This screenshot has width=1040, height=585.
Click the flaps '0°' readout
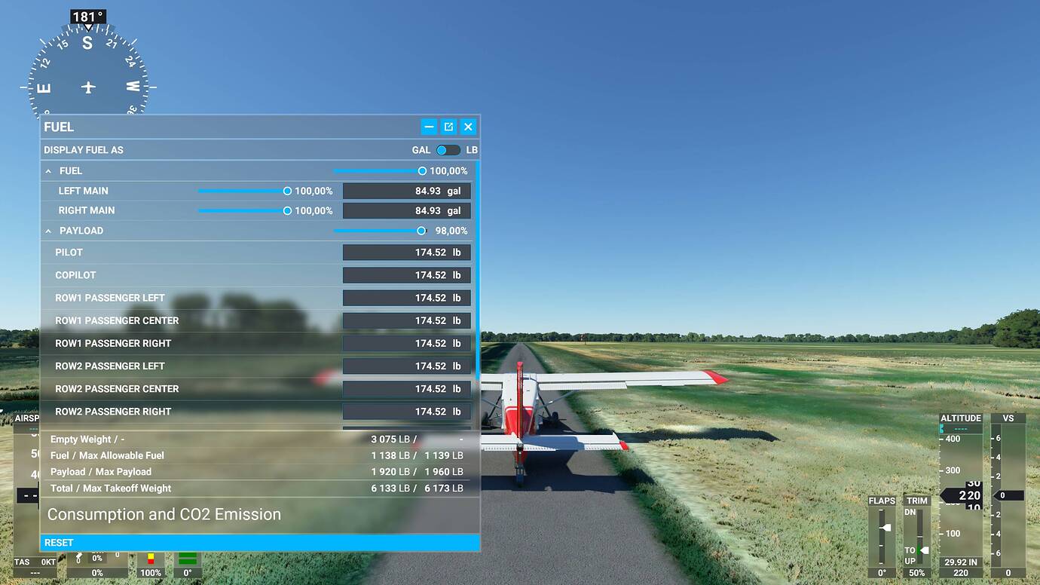(x=882, y=573)
